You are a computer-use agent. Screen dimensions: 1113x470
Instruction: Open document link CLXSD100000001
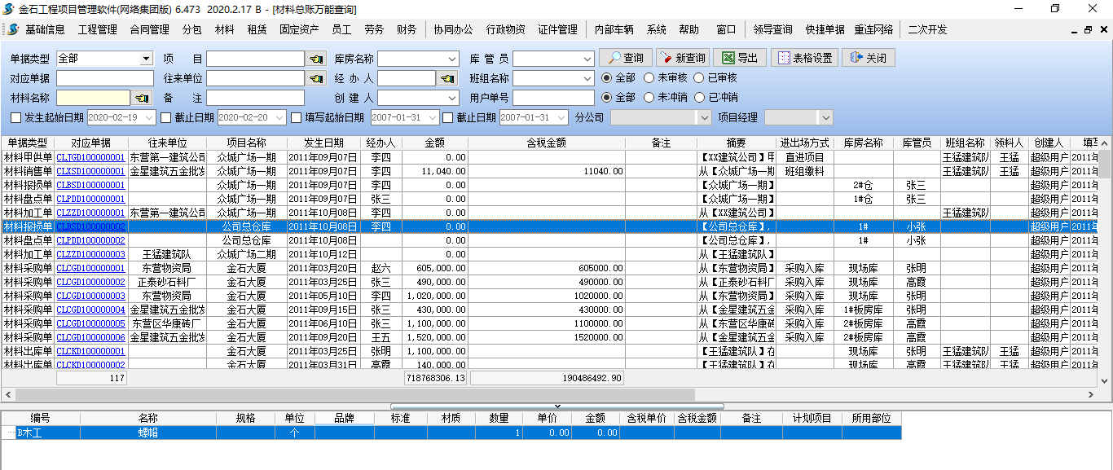90,171
